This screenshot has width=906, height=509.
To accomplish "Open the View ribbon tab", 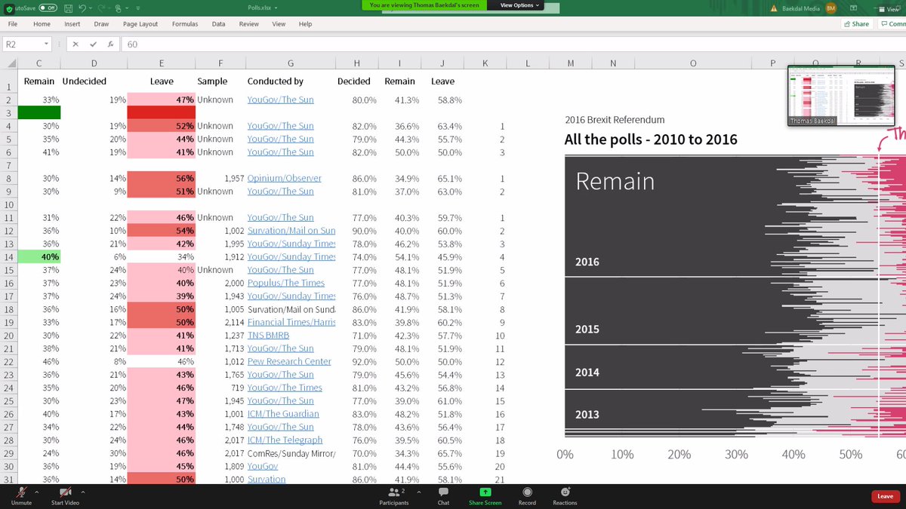I will click(279, 24).
